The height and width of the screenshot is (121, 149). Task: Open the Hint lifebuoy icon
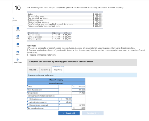click(x=18, y=36)
